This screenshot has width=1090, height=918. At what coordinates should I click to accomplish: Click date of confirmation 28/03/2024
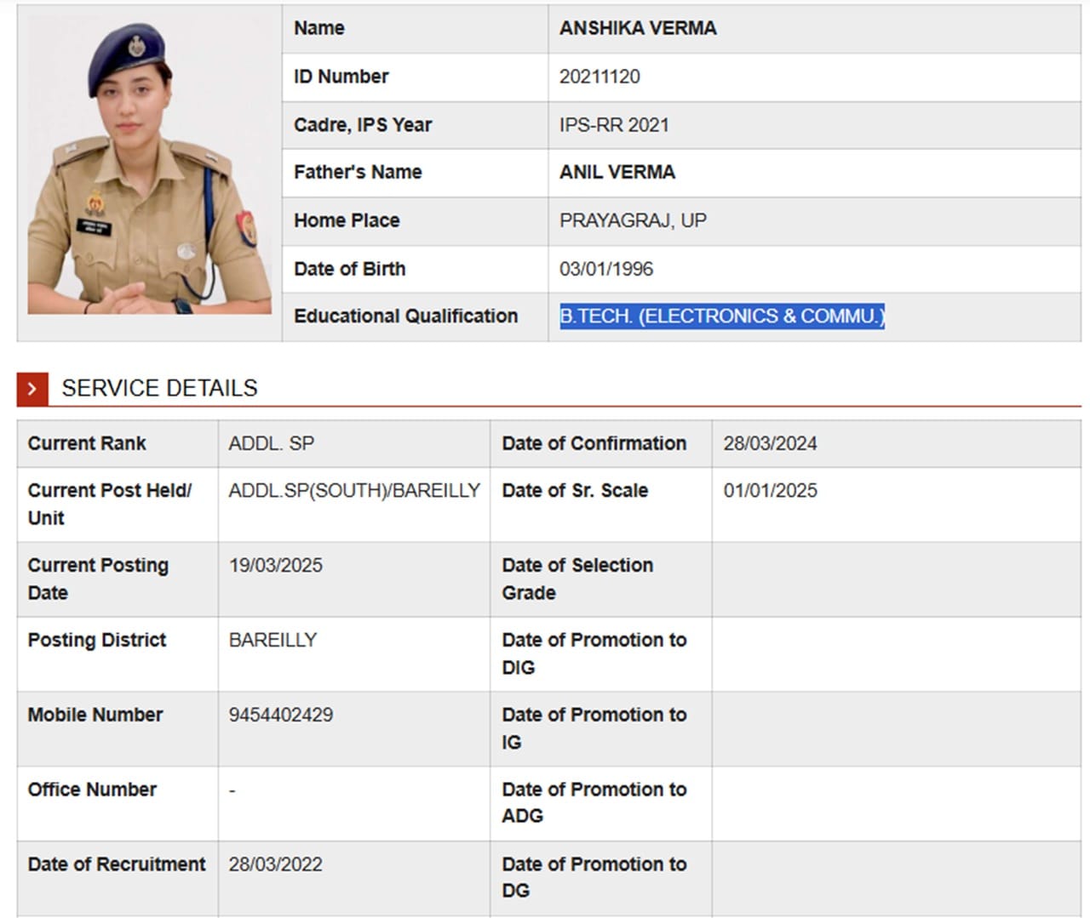point(770,443)
